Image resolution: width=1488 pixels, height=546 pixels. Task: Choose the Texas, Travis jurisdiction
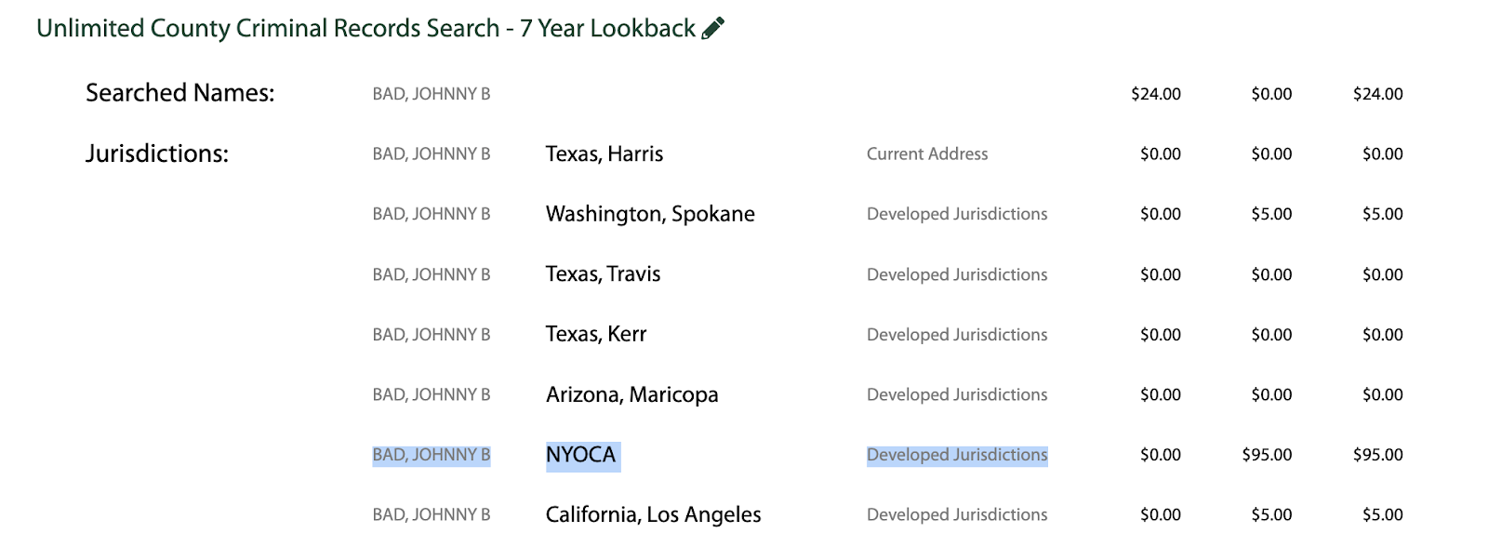click(x=603, y=274)
